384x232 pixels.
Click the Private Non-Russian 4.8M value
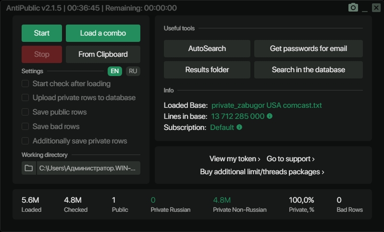pos(222,200)
